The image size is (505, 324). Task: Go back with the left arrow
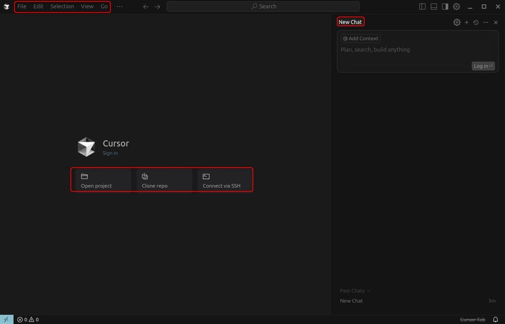point(146,6)
